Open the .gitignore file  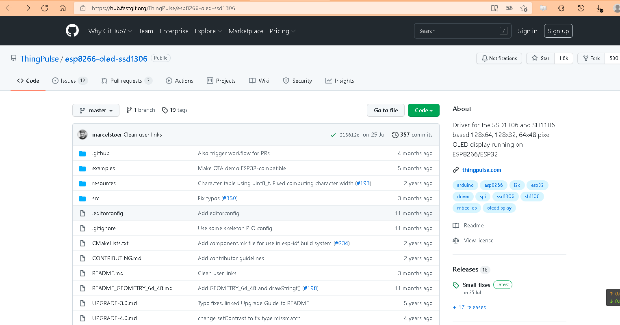pyautogui.click(x=104, y=228)
